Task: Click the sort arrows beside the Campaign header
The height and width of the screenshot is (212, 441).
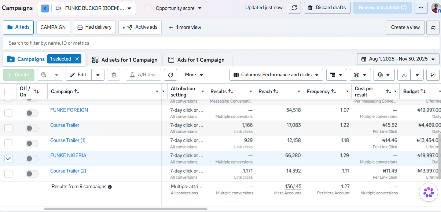Action: [x=77, y=91]
